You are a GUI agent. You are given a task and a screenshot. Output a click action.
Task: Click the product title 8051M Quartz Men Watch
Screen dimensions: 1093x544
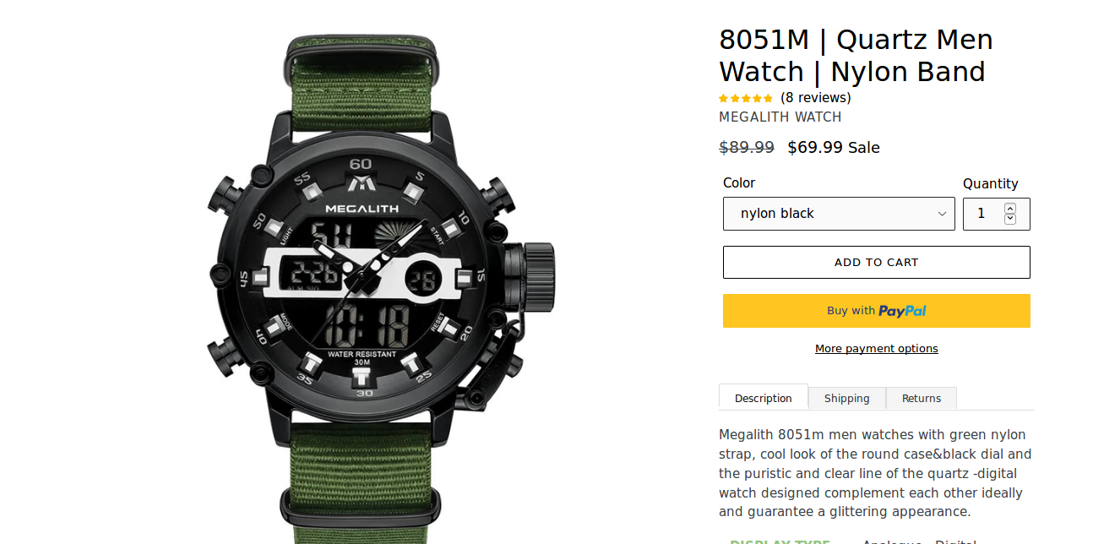pyautogui.click(x=856, y=56)
